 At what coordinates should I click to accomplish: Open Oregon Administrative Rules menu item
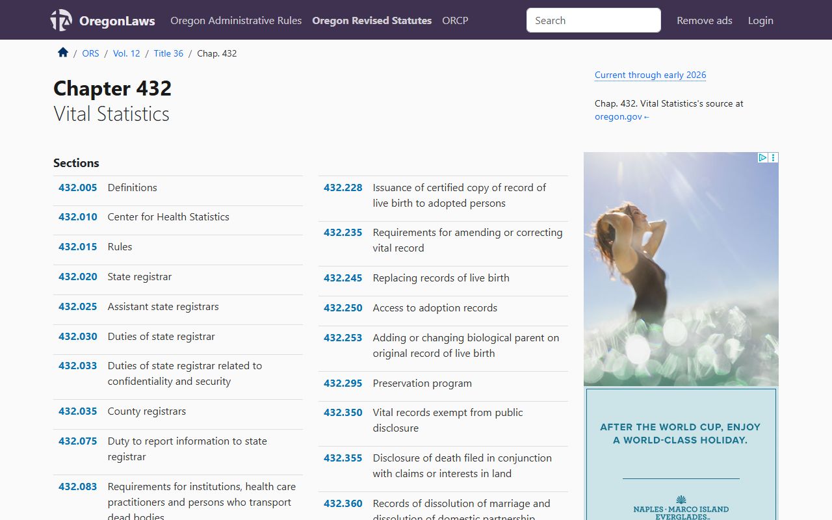236,20
